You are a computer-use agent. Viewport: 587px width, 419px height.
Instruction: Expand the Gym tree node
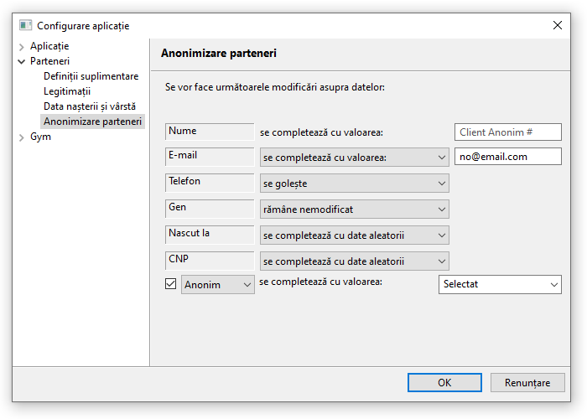point(22,137)
